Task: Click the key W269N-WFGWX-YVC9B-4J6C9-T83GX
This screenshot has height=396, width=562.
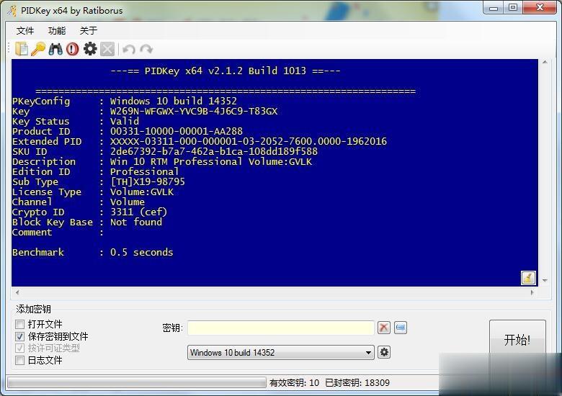Action: point(194,112)
